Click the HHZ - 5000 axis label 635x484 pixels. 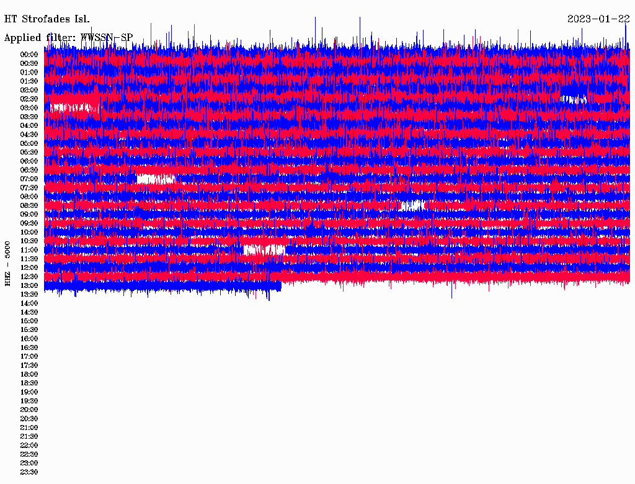coord(7,264)
